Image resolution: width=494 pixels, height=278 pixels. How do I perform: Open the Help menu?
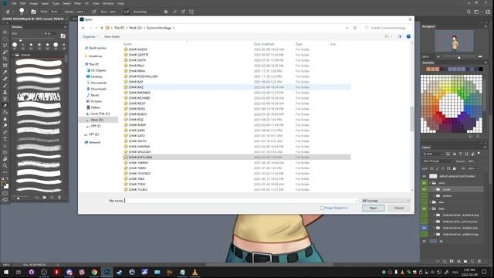click(x=120, y=3)
